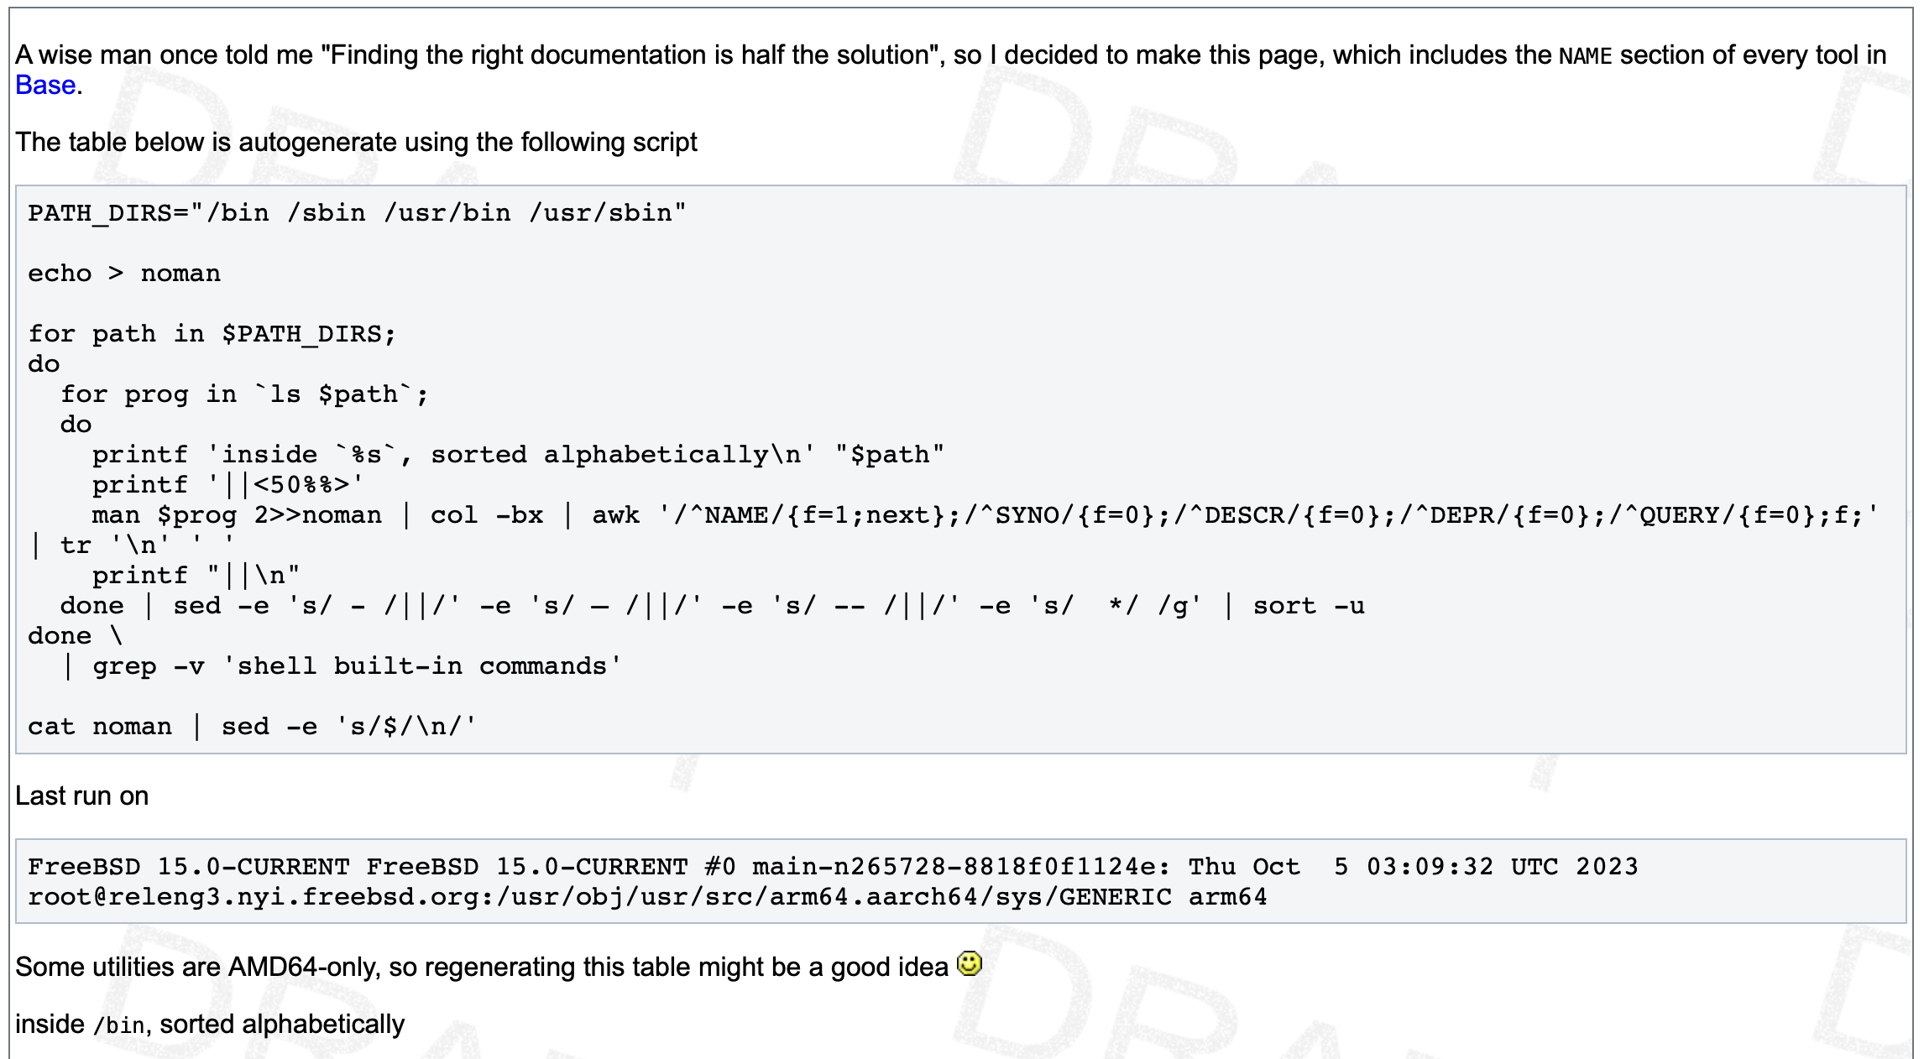
Task: Click the 'done | sed -e' line
Action: coord(712,606)
